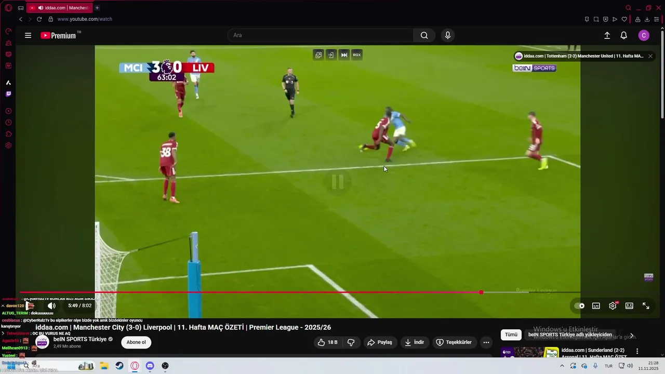Download video with 'İndir' button
665x374 pixels.
click(415, 342)
